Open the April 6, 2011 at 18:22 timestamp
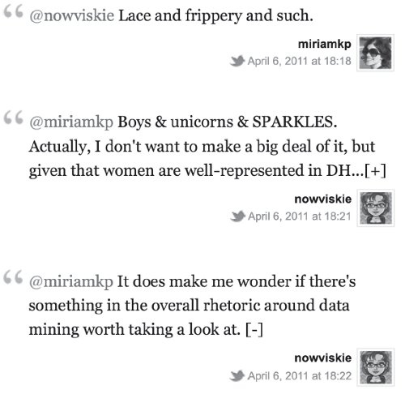The height and width of the screenshot is (394, 405). tap(300, 375)
